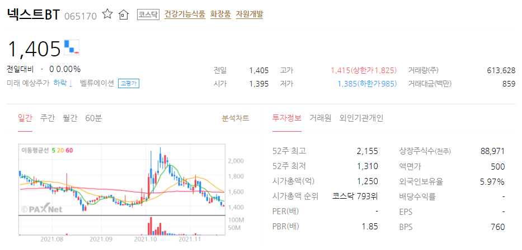
Task: Click the 미래 예상주가 label
Action: pos(29,83)
